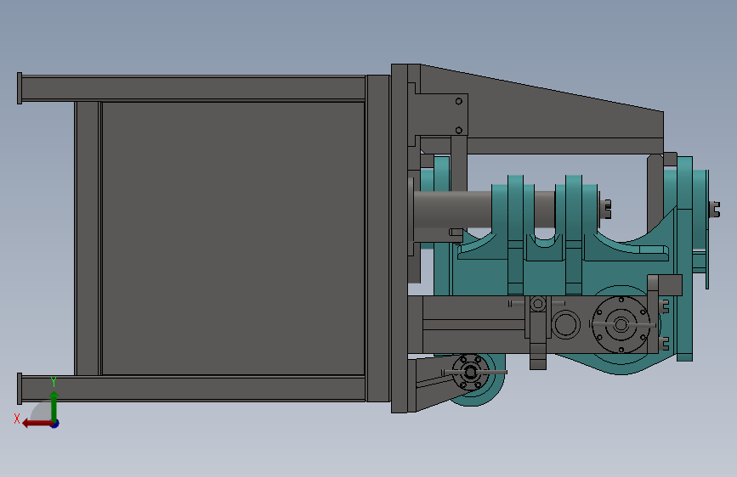This screenshot has width=737, height=477.
Task: Select the sloped gray top bracket plate
Action: click(x=541, y=108)
